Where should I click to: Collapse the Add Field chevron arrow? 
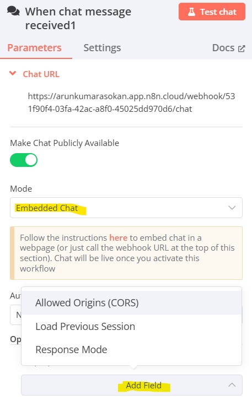(232, 385)
